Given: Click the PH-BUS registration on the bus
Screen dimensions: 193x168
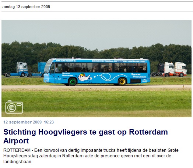Looking at the screenshot, I should pyautogui.click(x=58, y=79).
